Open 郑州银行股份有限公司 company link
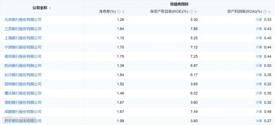The height and width of the screenshot is (125, 275). point(23,84)
